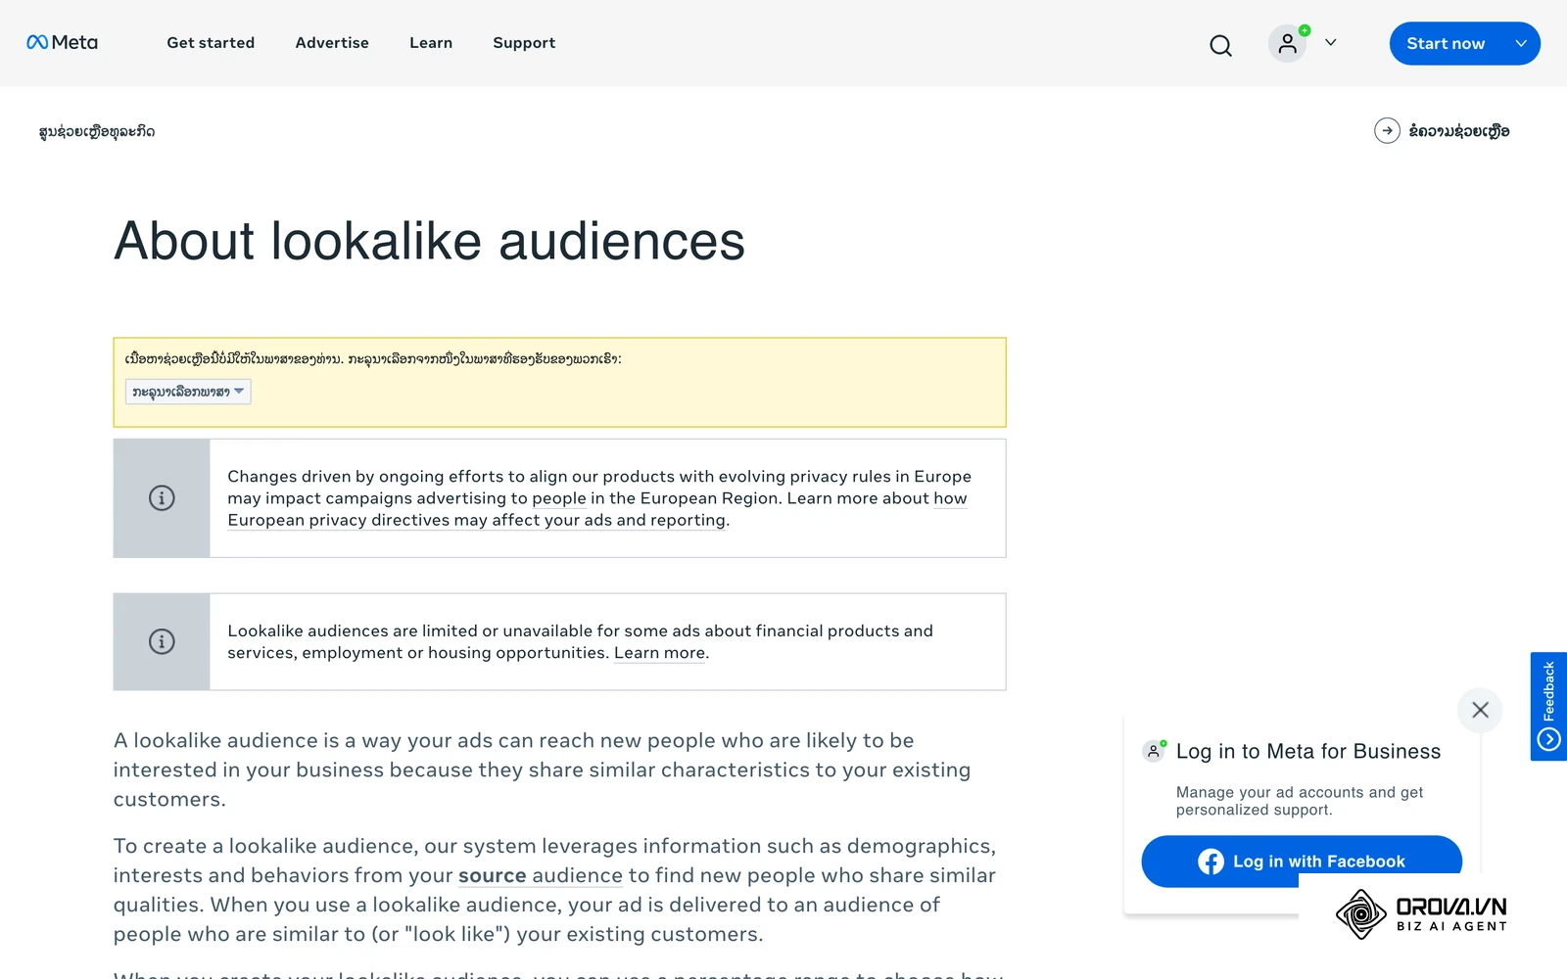This screenshot has height=979, width=1567.
Task: Click the Start now button
Action: click(1446, 43)
